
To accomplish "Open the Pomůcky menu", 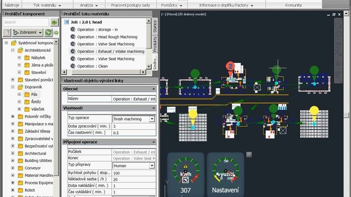I will pos(172,5).
